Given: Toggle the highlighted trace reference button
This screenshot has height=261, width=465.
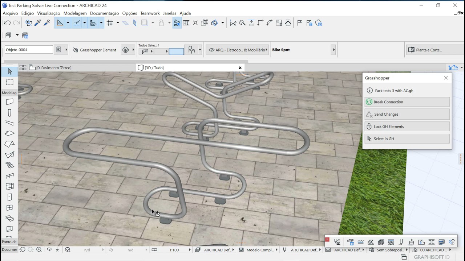Looking at the screenshot, I should [x=177, y=23].
